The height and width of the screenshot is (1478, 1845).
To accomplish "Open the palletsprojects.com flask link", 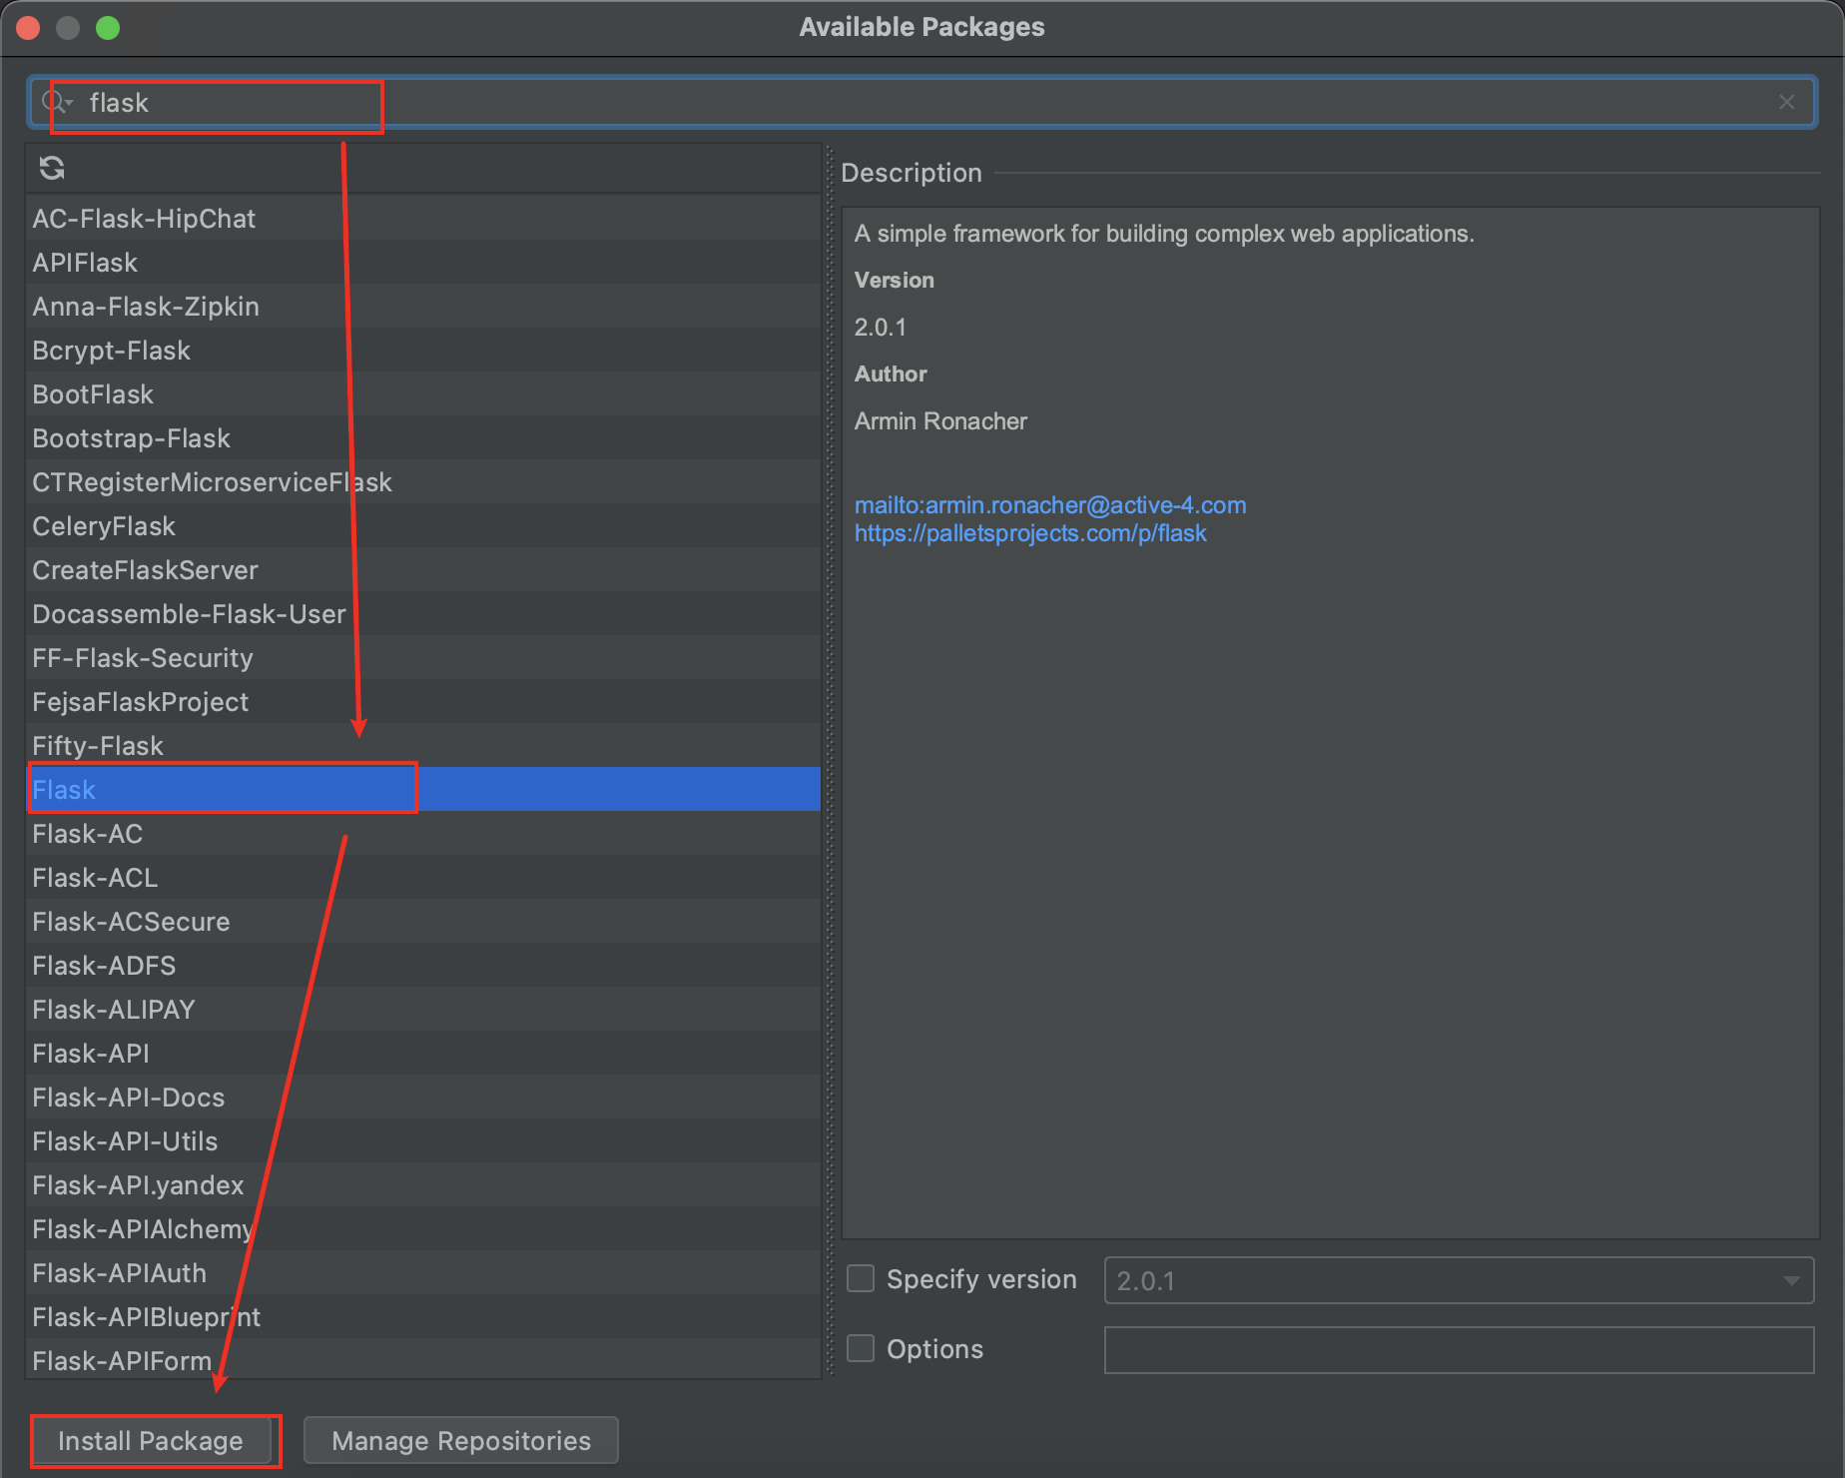I will (x=1030, y=533).
